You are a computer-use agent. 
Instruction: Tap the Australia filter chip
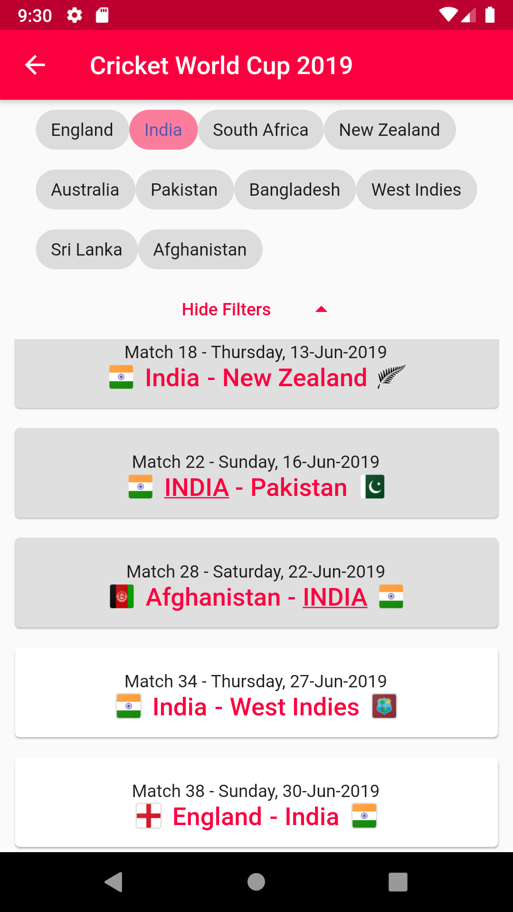pyautogui.click(x=85, y=190)
